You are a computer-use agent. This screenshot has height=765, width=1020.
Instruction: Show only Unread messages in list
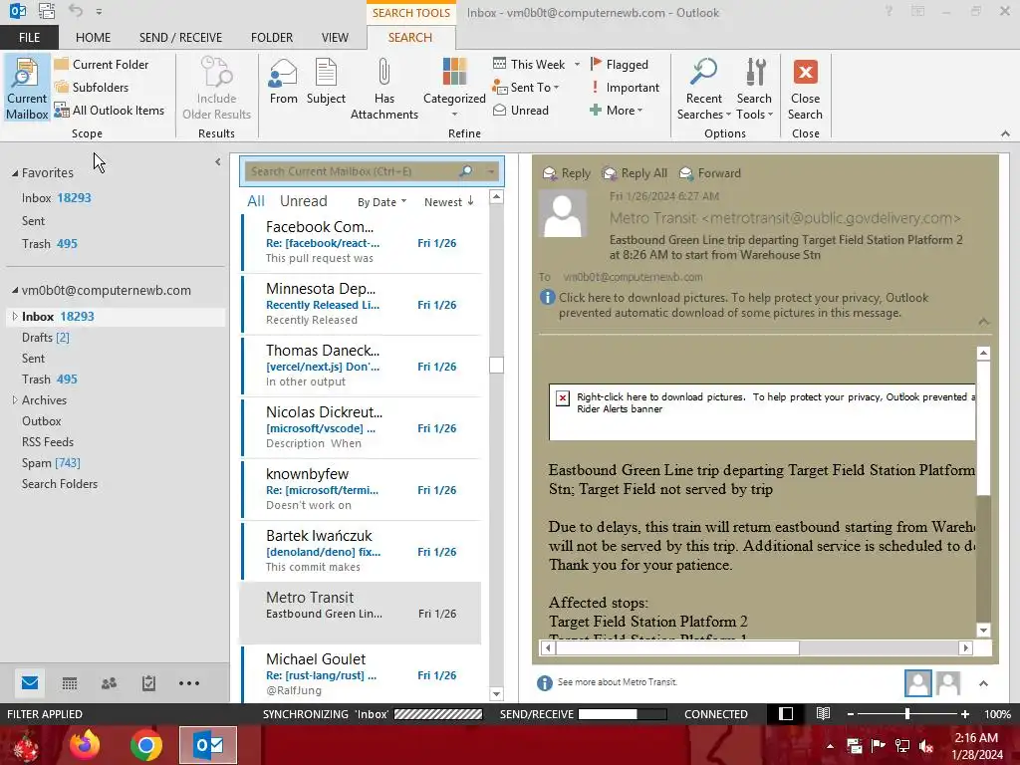303,201
